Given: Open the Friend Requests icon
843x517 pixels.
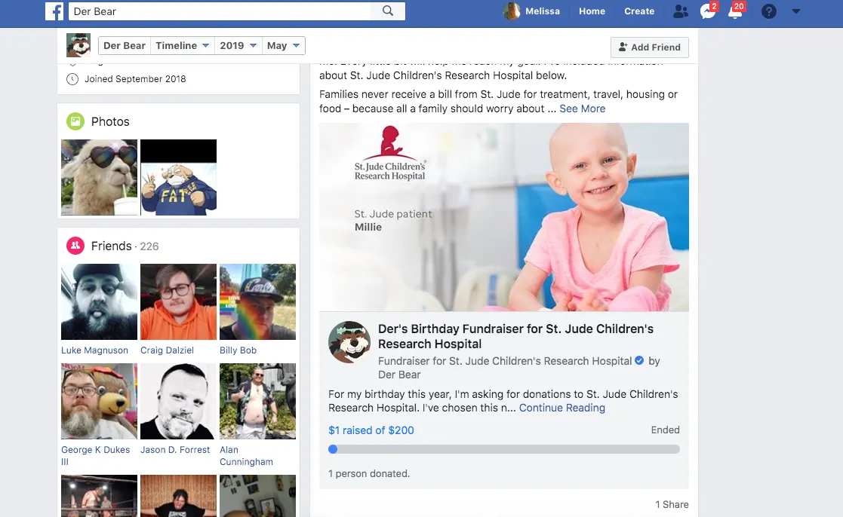Looking at the screenshot, I should 681,11.
